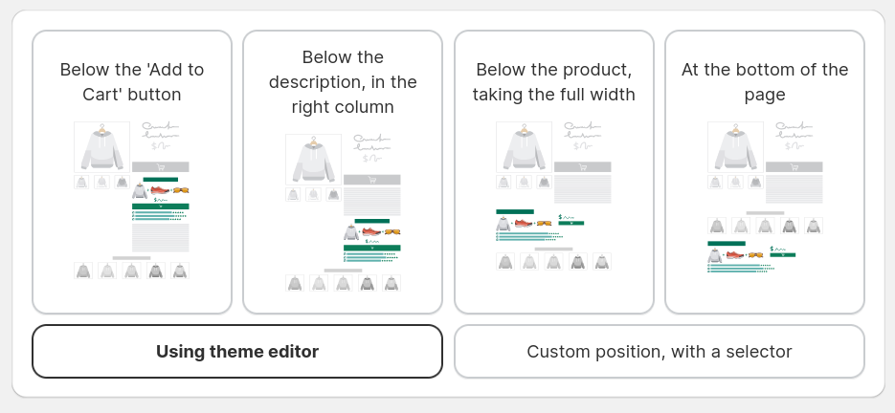Click red sneaker bundle icon in second card
This screenshot has height=413, width=895.
(x=371, y=231)
